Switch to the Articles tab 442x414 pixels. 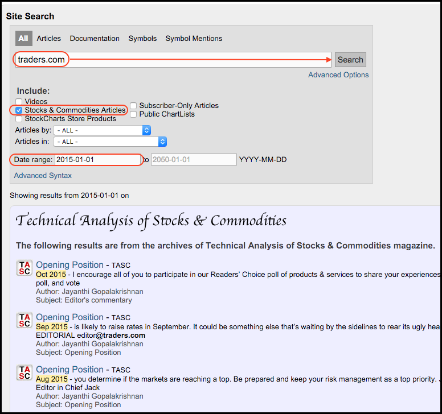[x=48, y=39]
